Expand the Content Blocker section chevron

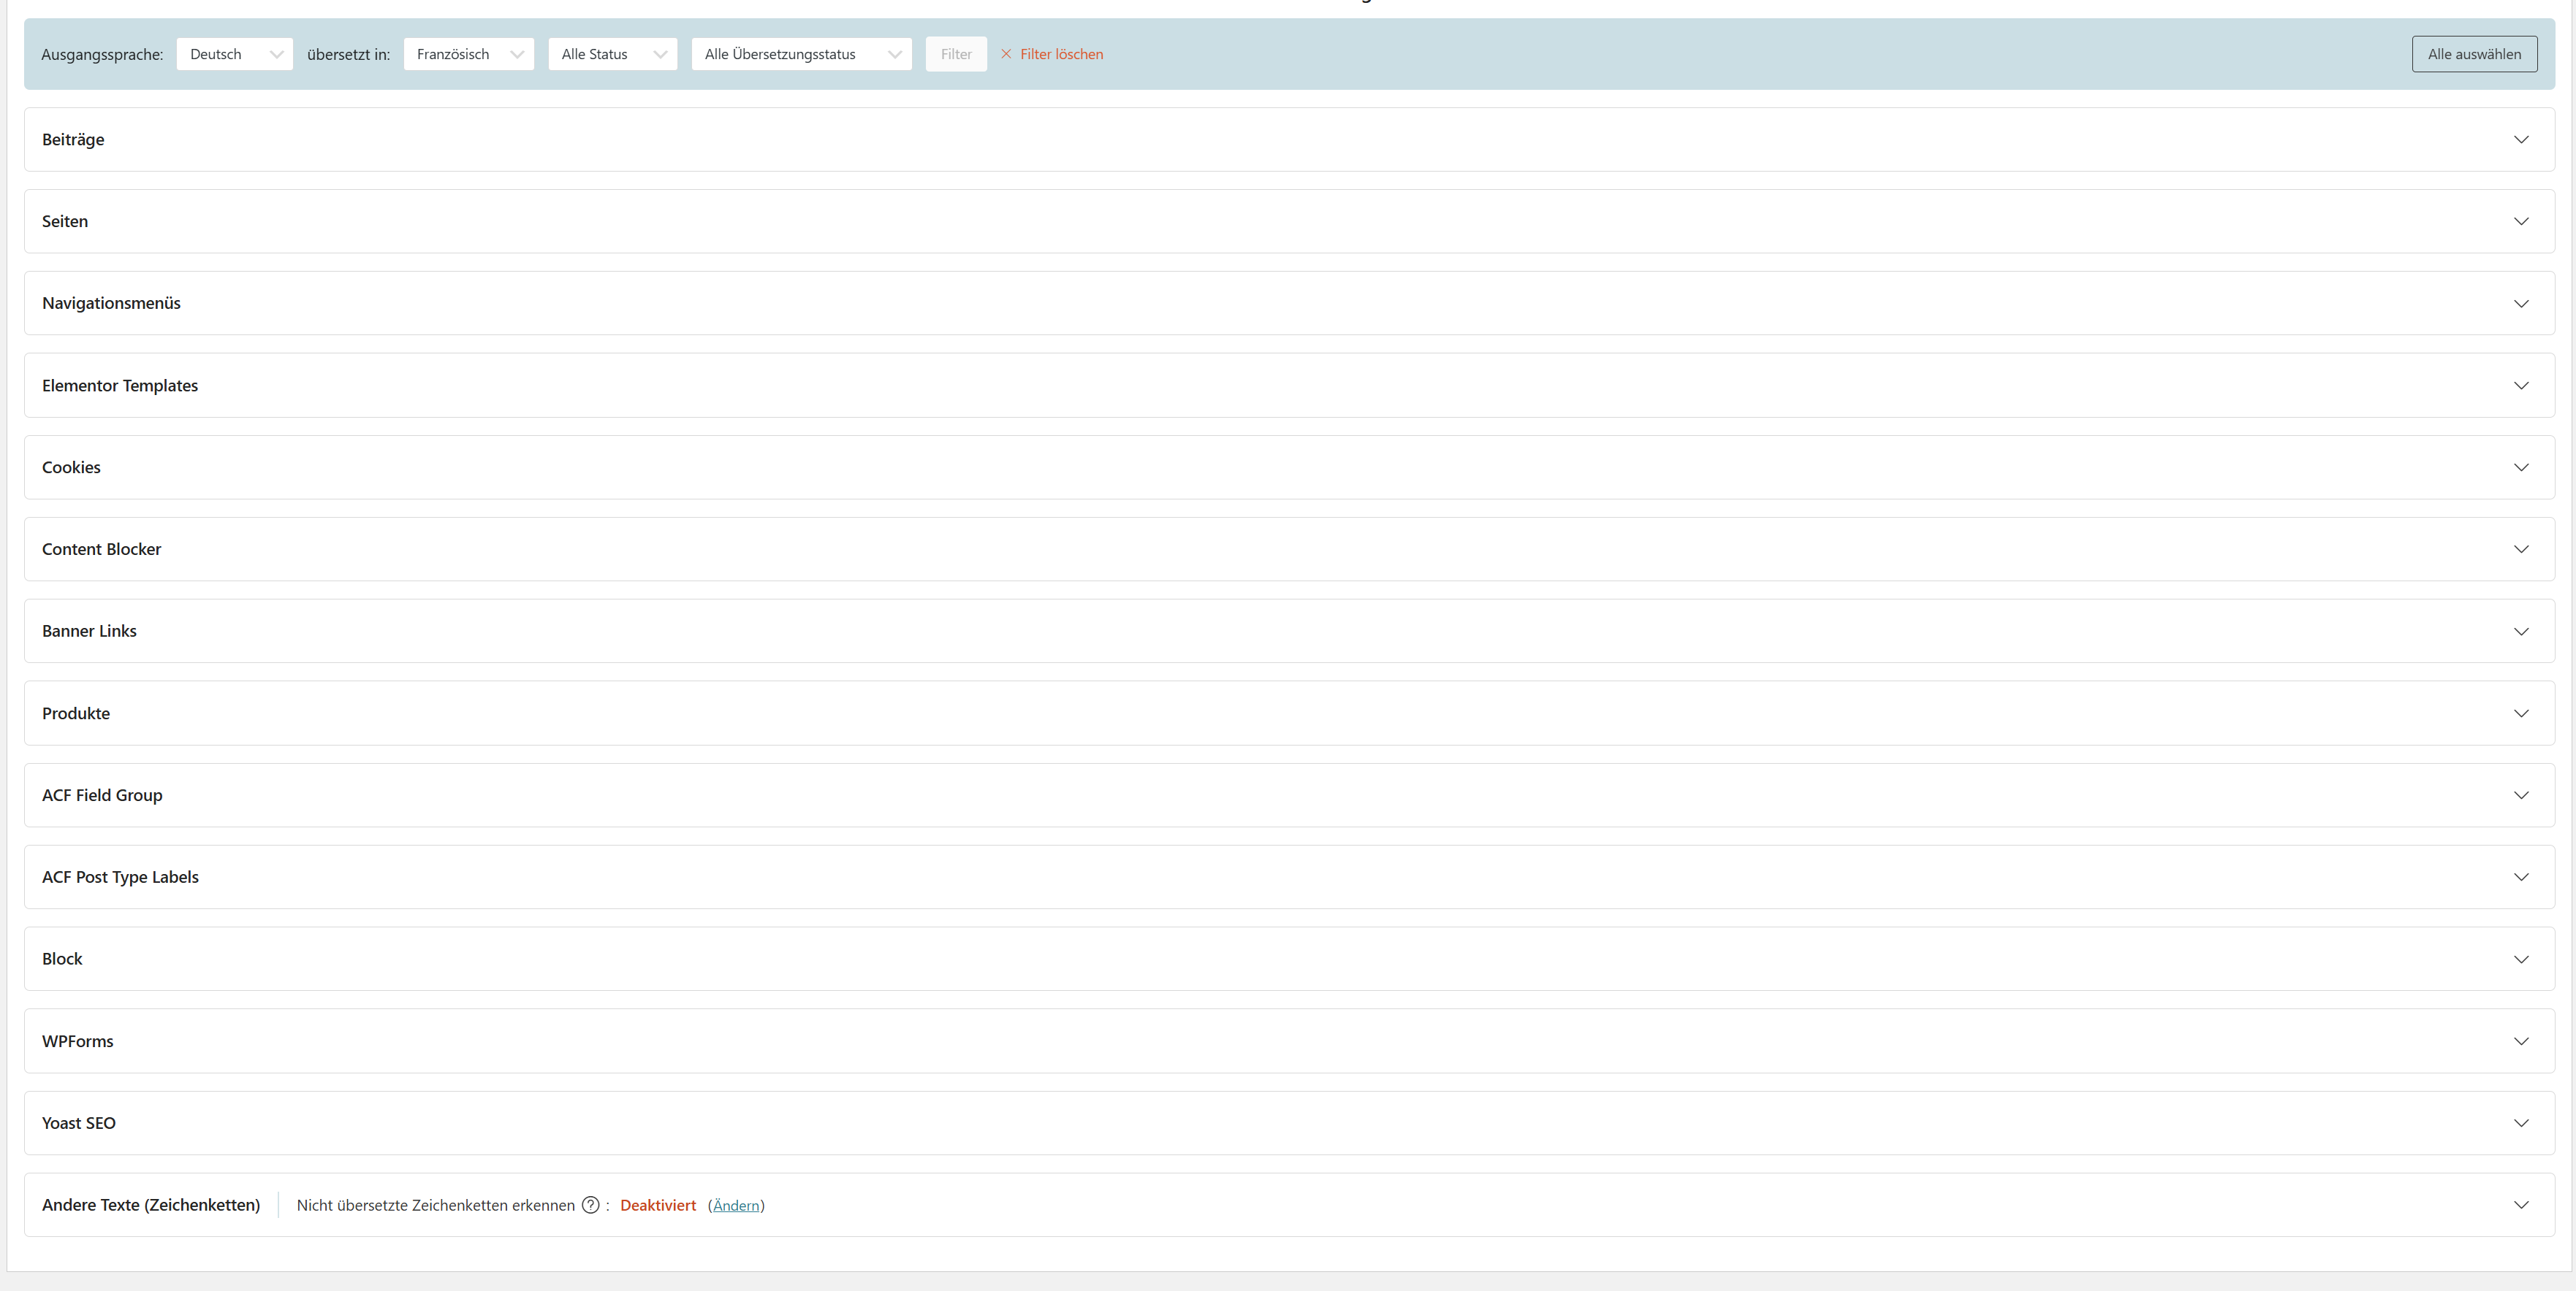(2521, 550)
